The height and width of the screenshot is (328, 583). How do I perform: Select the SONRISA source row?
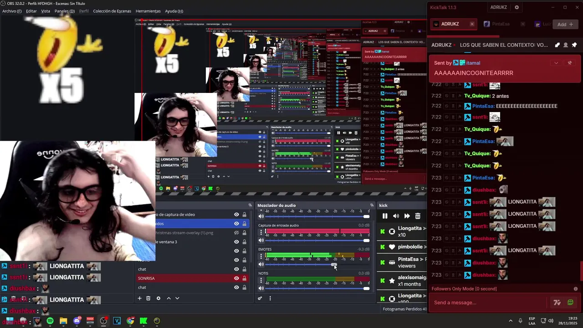(191, 278)
